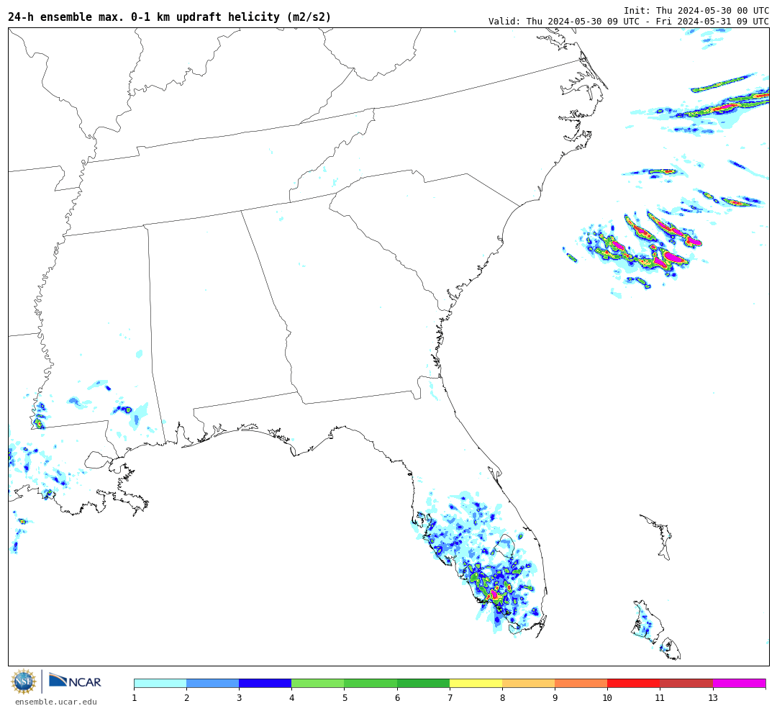Click the bright red 10-11 colorbar segment

pos(634,683)
